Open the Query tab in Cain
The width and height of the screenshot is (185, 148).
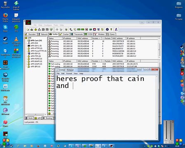click(x=111, y=34)
